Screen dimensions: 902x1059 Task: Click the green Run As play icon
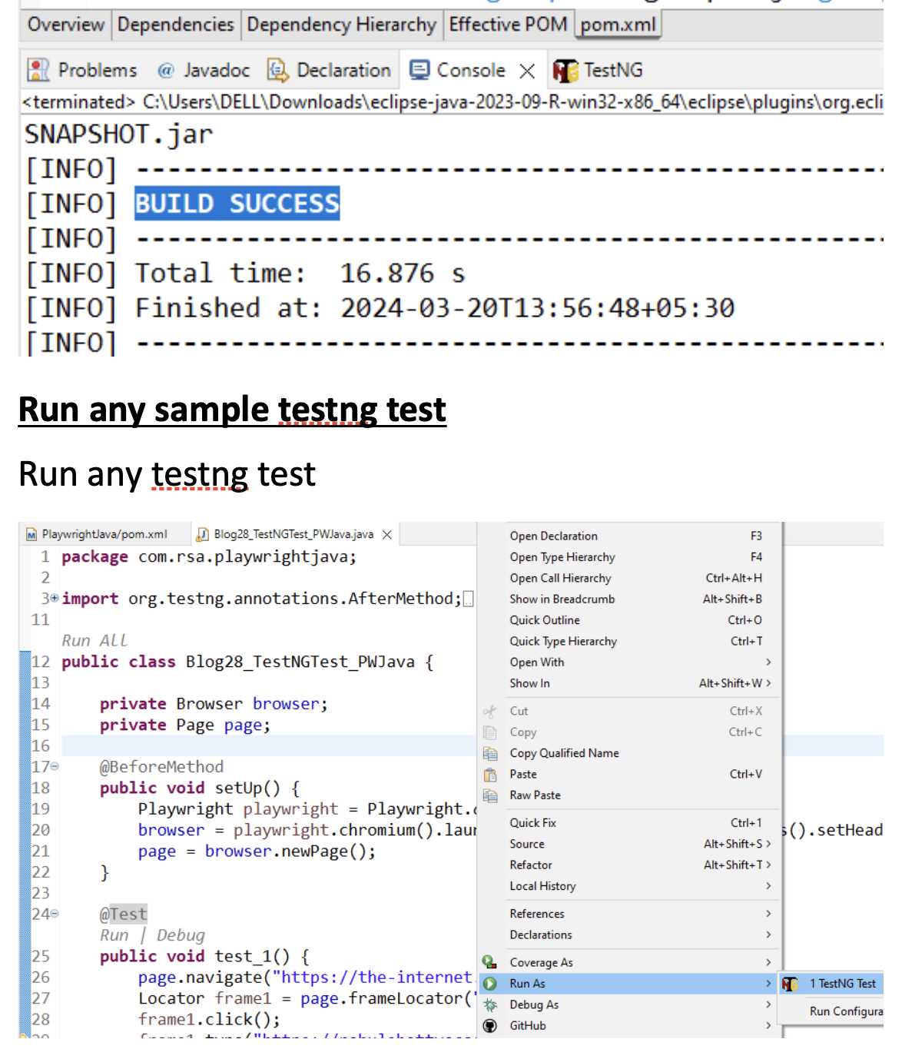pyautogui.click(x=489, y=983)
